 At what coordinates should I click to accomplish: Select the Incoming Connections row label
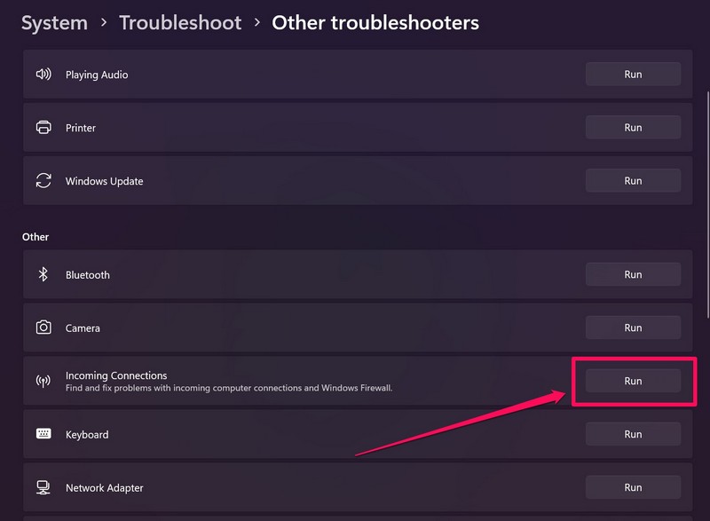[x=116, y=376]
